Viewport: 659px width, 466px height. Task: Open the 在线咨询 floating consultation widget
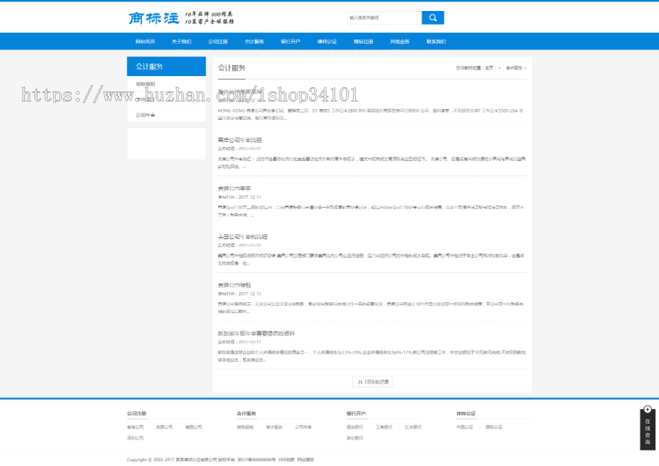pyautogui.click(x=647, y=431)
